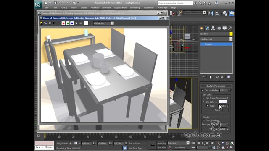
Task: Click the Mirror tool icon in main toolbar
Action: (211, 13)
